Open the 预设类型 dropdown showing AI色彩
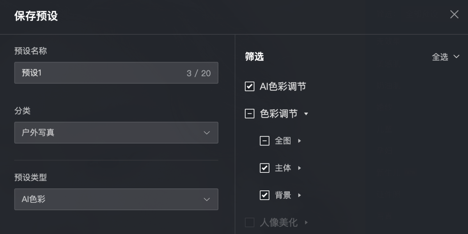Image resolution: width=468 pixels, height=234 pixels. 116,199
